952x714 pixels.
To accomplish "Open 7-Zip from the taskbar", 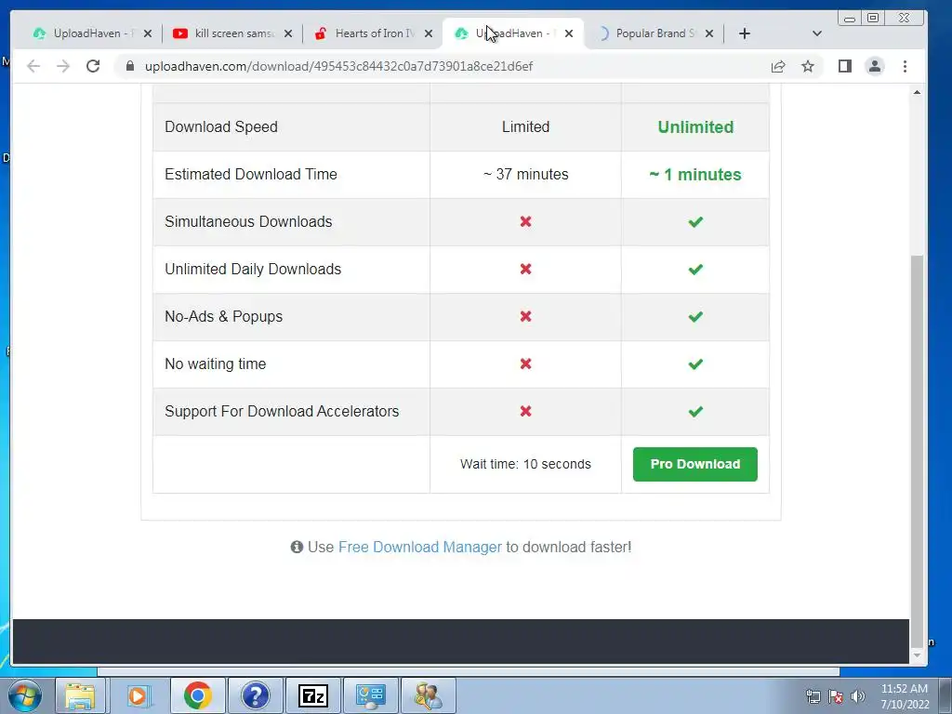I will click(x=312, y=695).
